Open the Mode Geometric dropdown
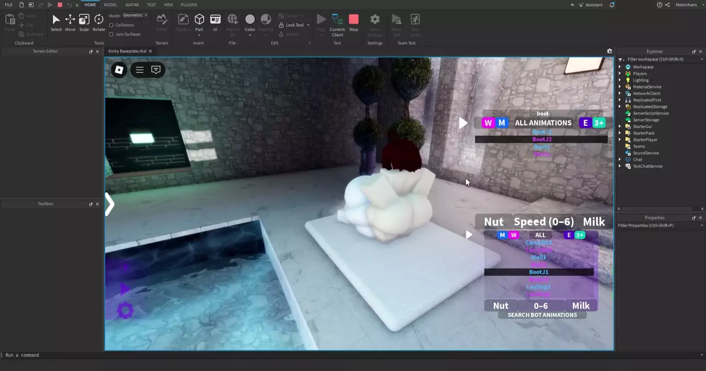The width and height of the screenshot is (706, 371). tap(135, 15)
